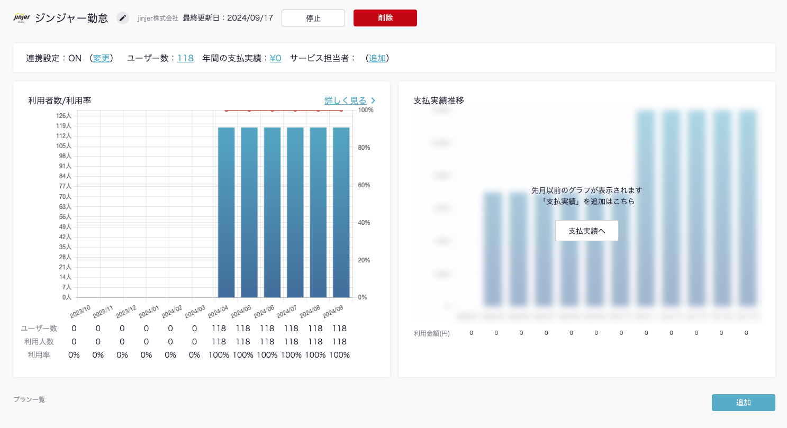Click the 2024/08 bar in the usage chart

tap(318, 212)
